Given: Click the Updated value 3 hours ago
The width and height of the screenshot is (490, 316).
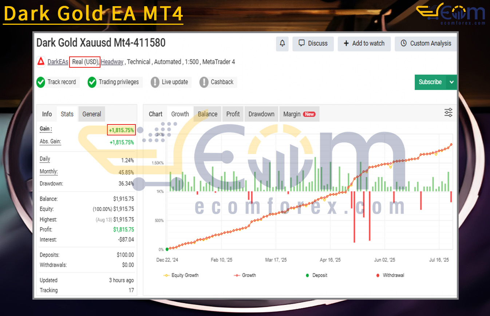Looking at the screenshot, I should tap(121, 280).
